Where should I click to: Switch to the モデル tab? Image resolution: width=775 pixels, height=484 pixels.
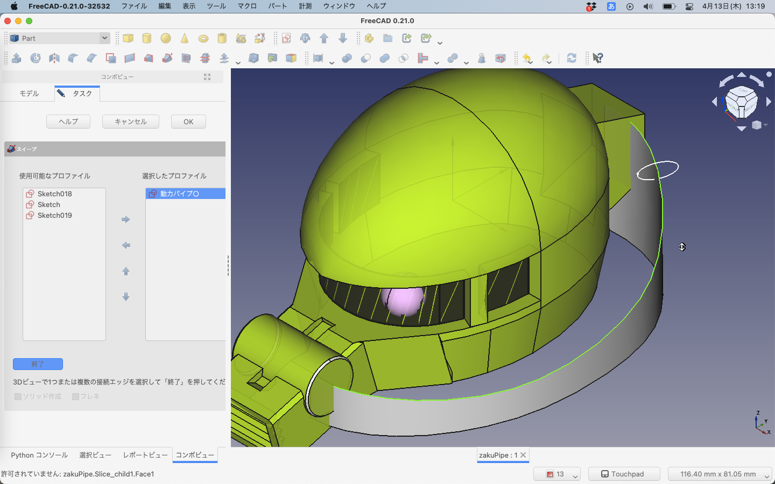tap(29, 94)
